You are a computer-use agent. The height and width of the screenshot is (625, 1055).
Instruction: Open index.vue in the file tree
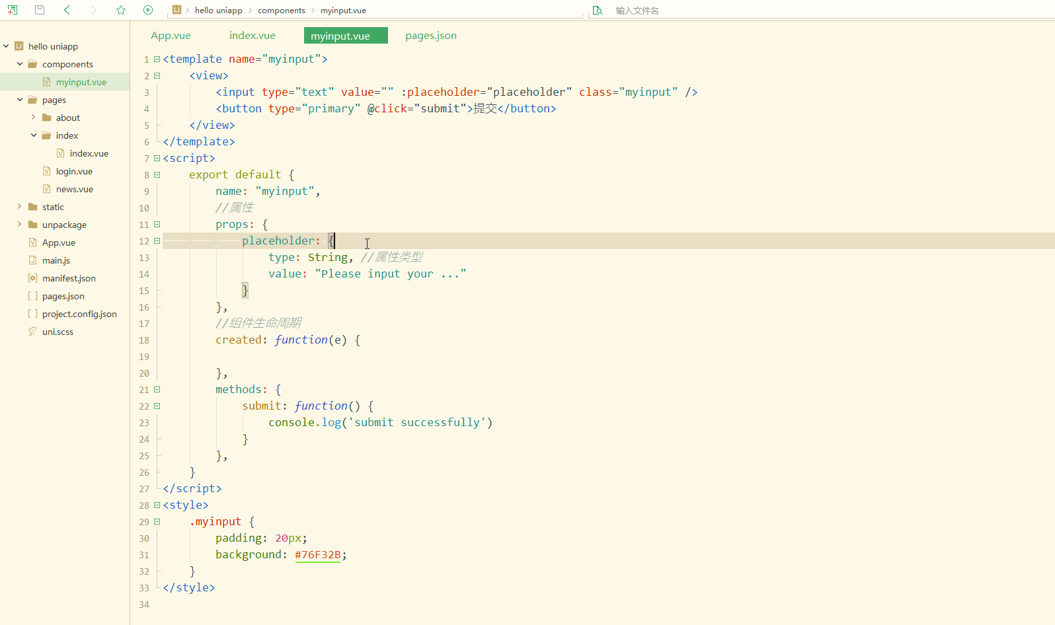[x=89, y=153]
